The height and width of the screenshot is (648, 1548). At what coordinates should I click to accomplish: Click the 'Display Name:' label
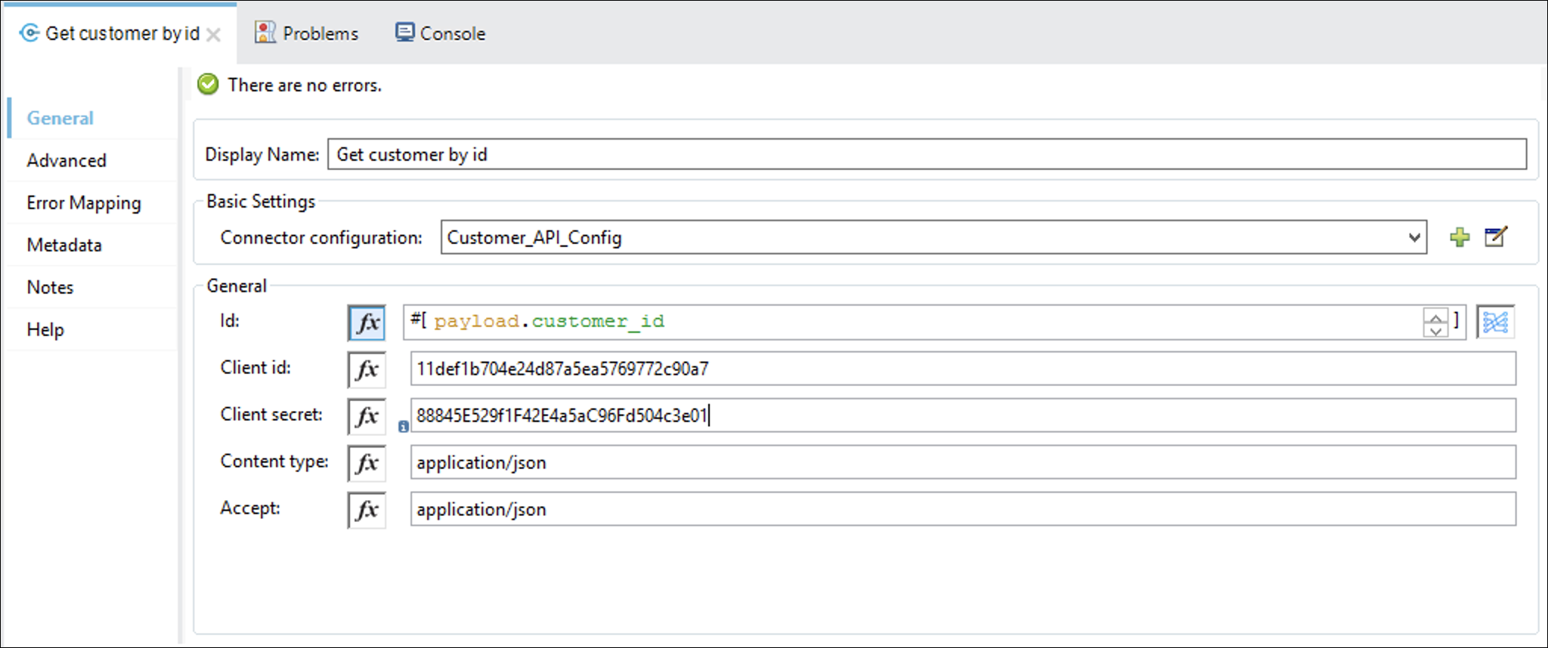tap(262, 155)
